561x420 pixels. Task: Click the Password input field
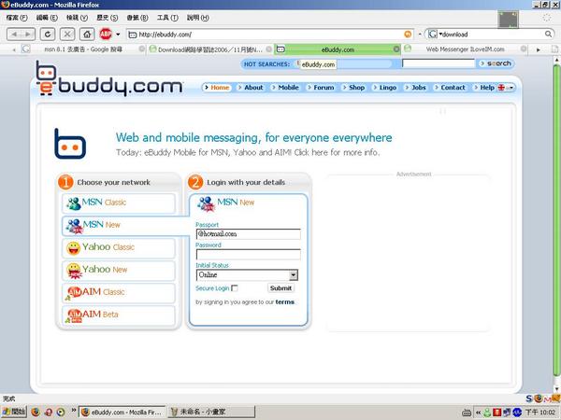click(x=249, y=254)
